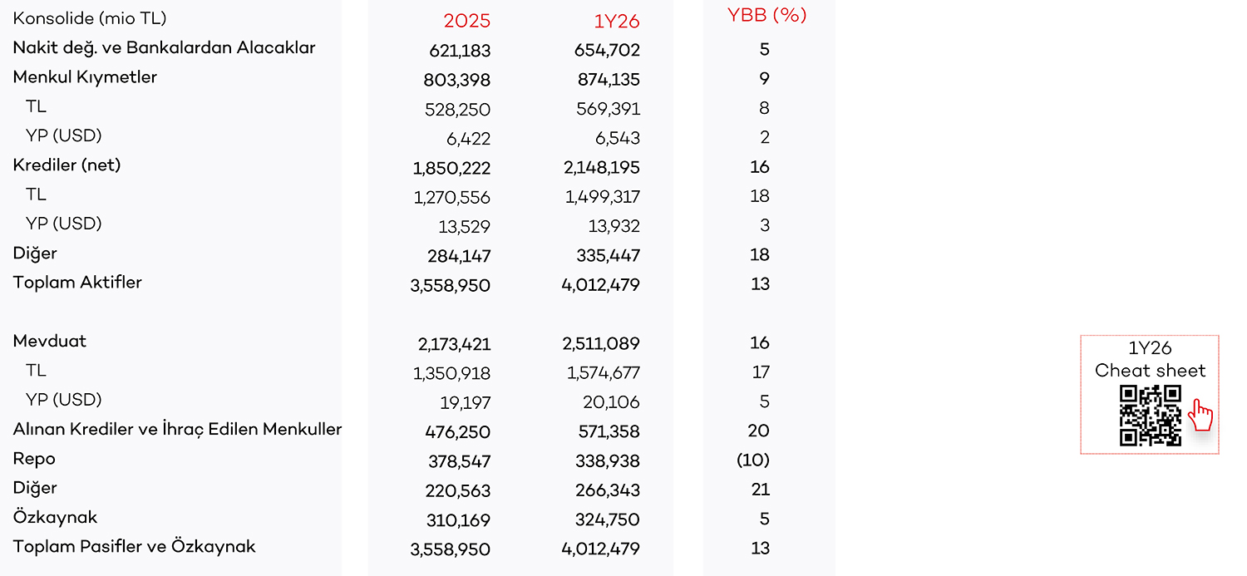Select the Krediler (net) row label
The image size is (1247, 576).
67,165
